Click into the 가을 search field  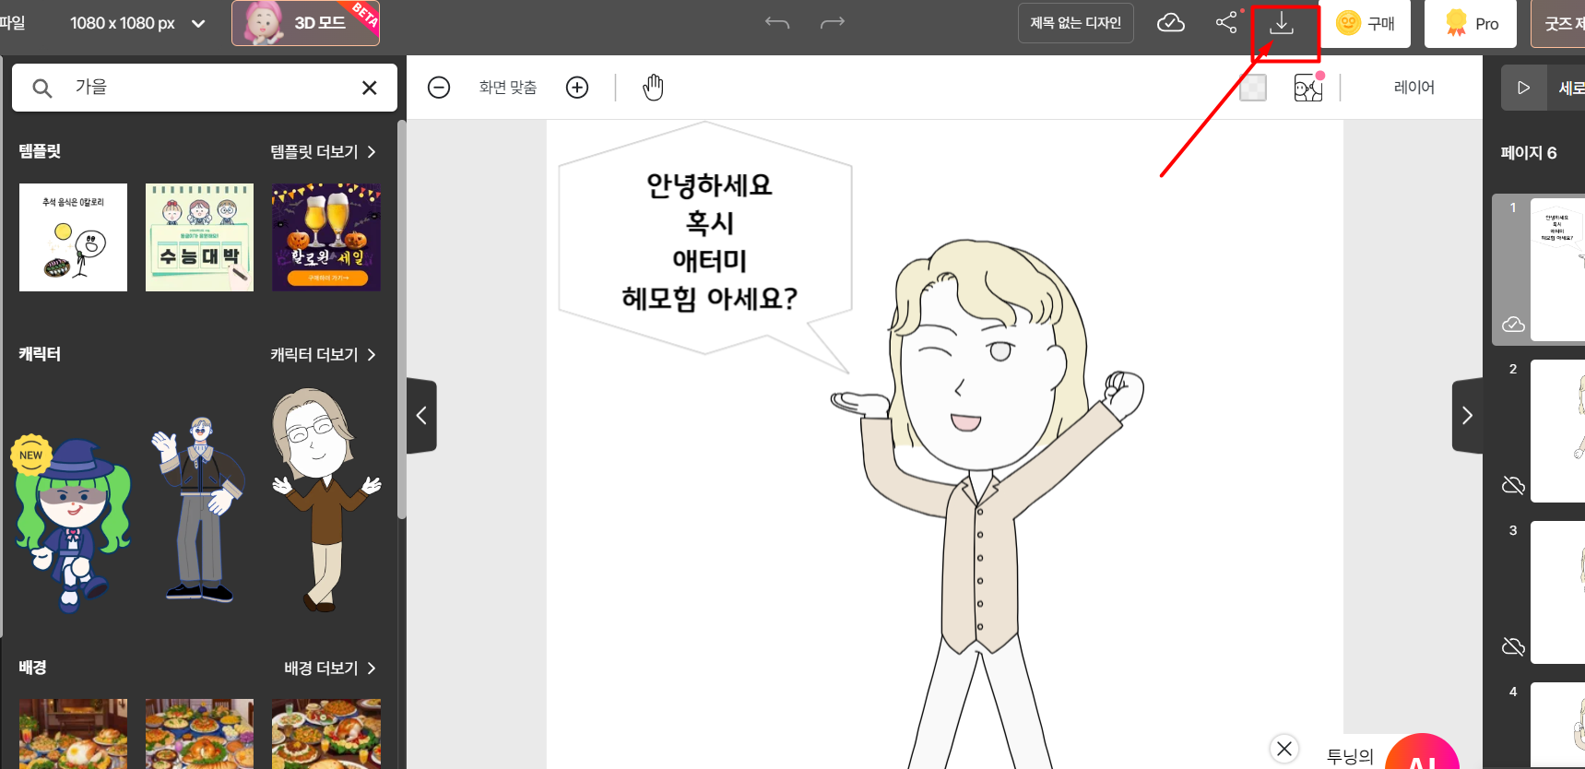205,88
